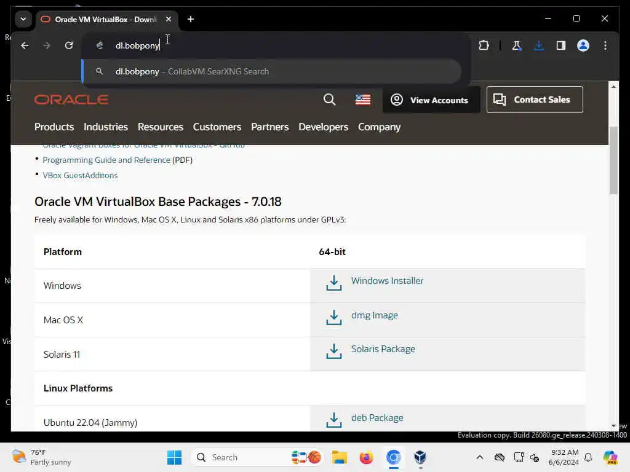This screenshot has height=472, width=630.
Task: Reload the current page
Action: click(x=69, y=45)
